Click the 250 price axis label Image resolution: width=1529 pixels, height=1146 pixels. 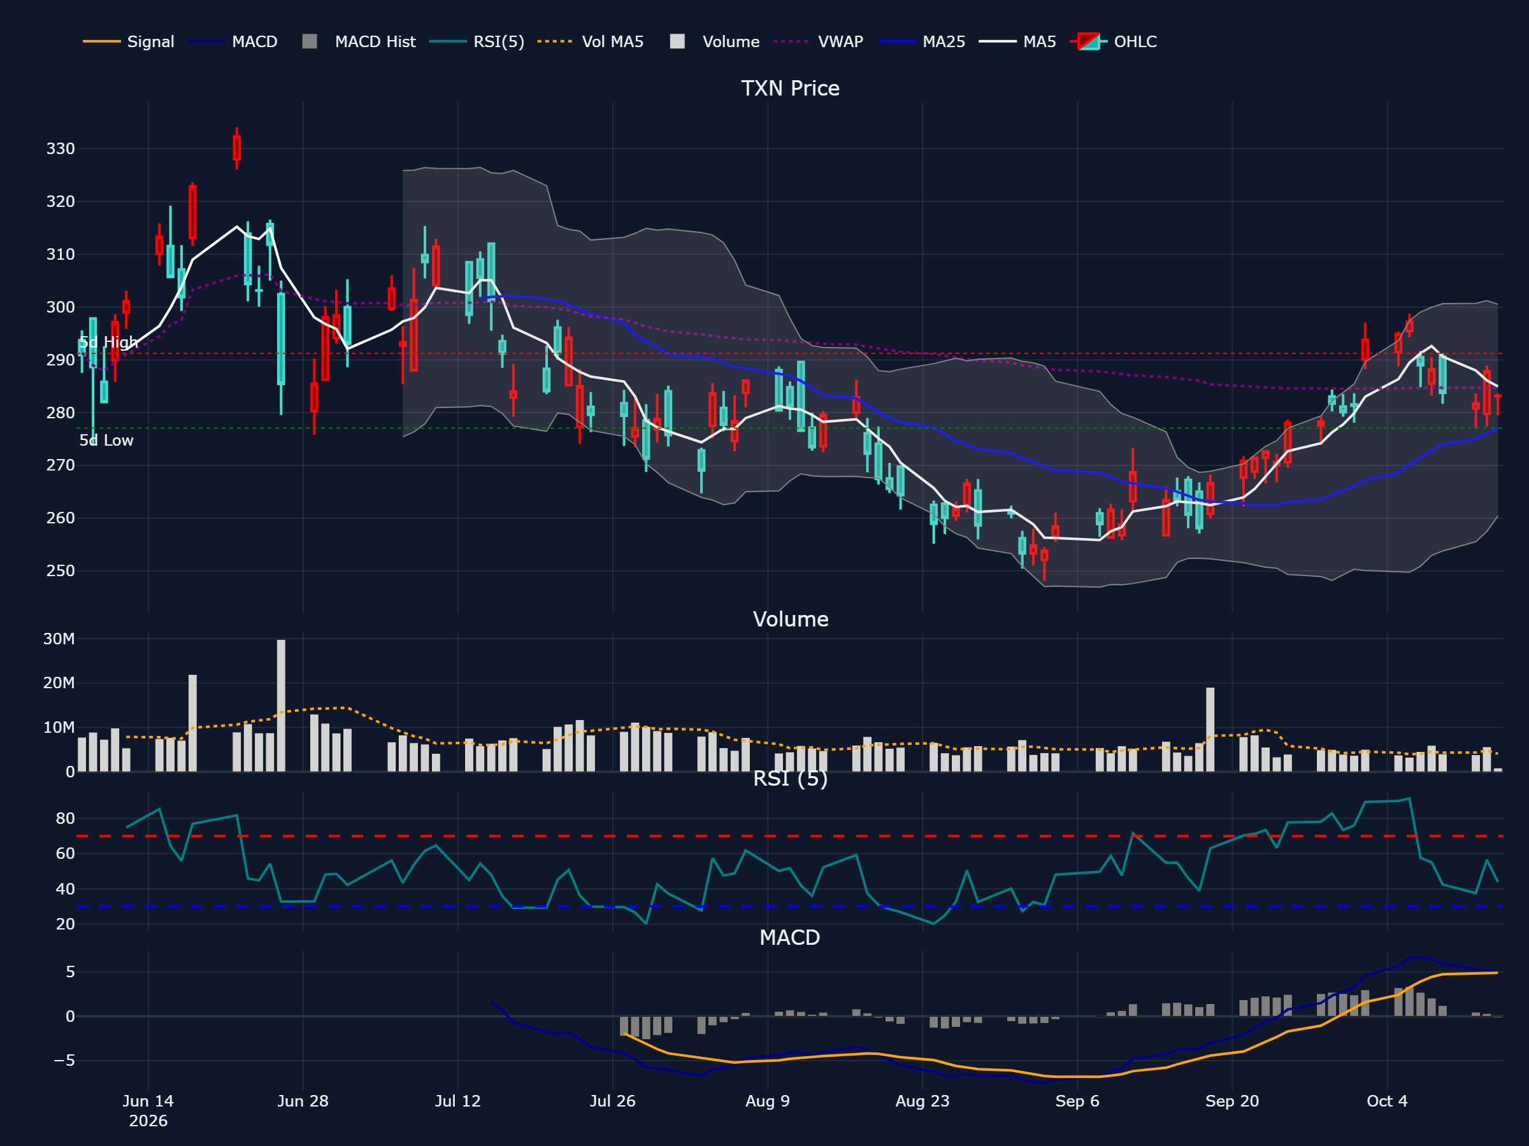pyautogui.click(x=60, y=570)
